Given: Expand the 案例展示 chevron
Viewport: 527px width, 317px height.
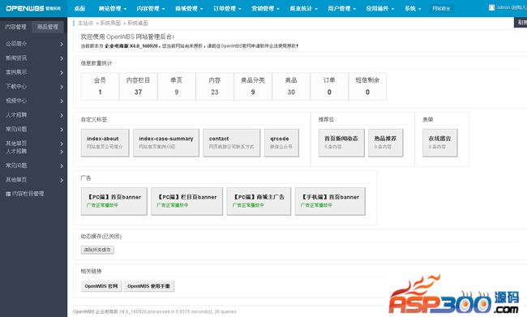Looking at the screenshot, I should pyautogui.click(x=62, y=73).
